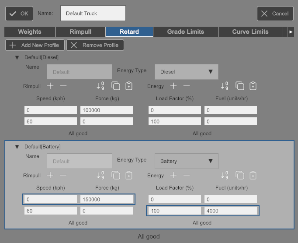Viewport: 298px width, 243px height.
Task: Collapse the Default[Battery] profile section
Action: click(x=17, y=147)
